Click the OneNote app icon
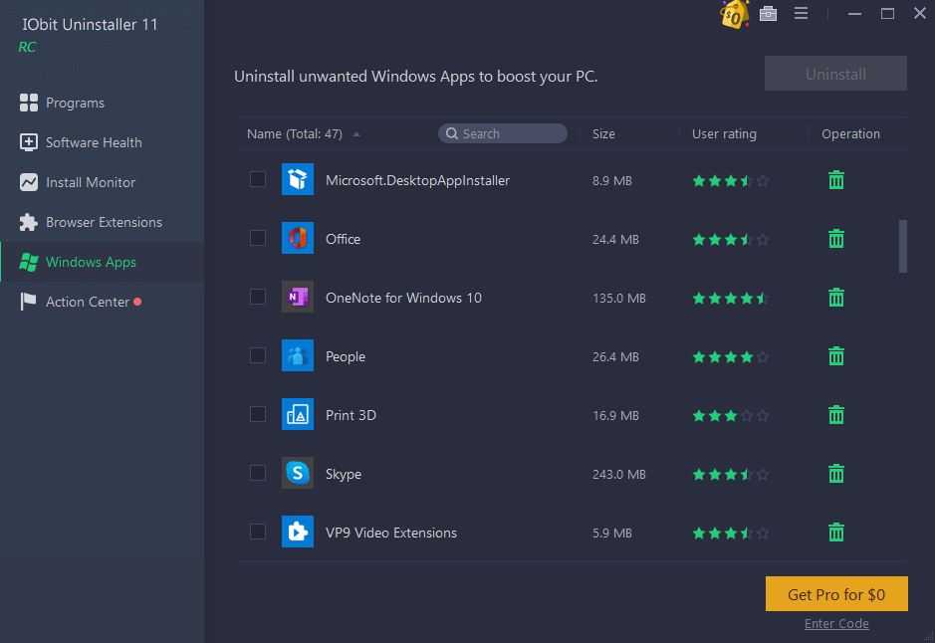This screenshot has height=643, width=935. 298,297
